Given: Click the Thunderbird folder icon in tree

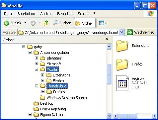Looking at the screenshot, I should coord(43,86).
